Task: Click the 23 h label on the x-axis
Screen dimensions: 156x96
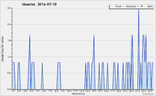Action: pyautogui.click(x=150, y=91)
